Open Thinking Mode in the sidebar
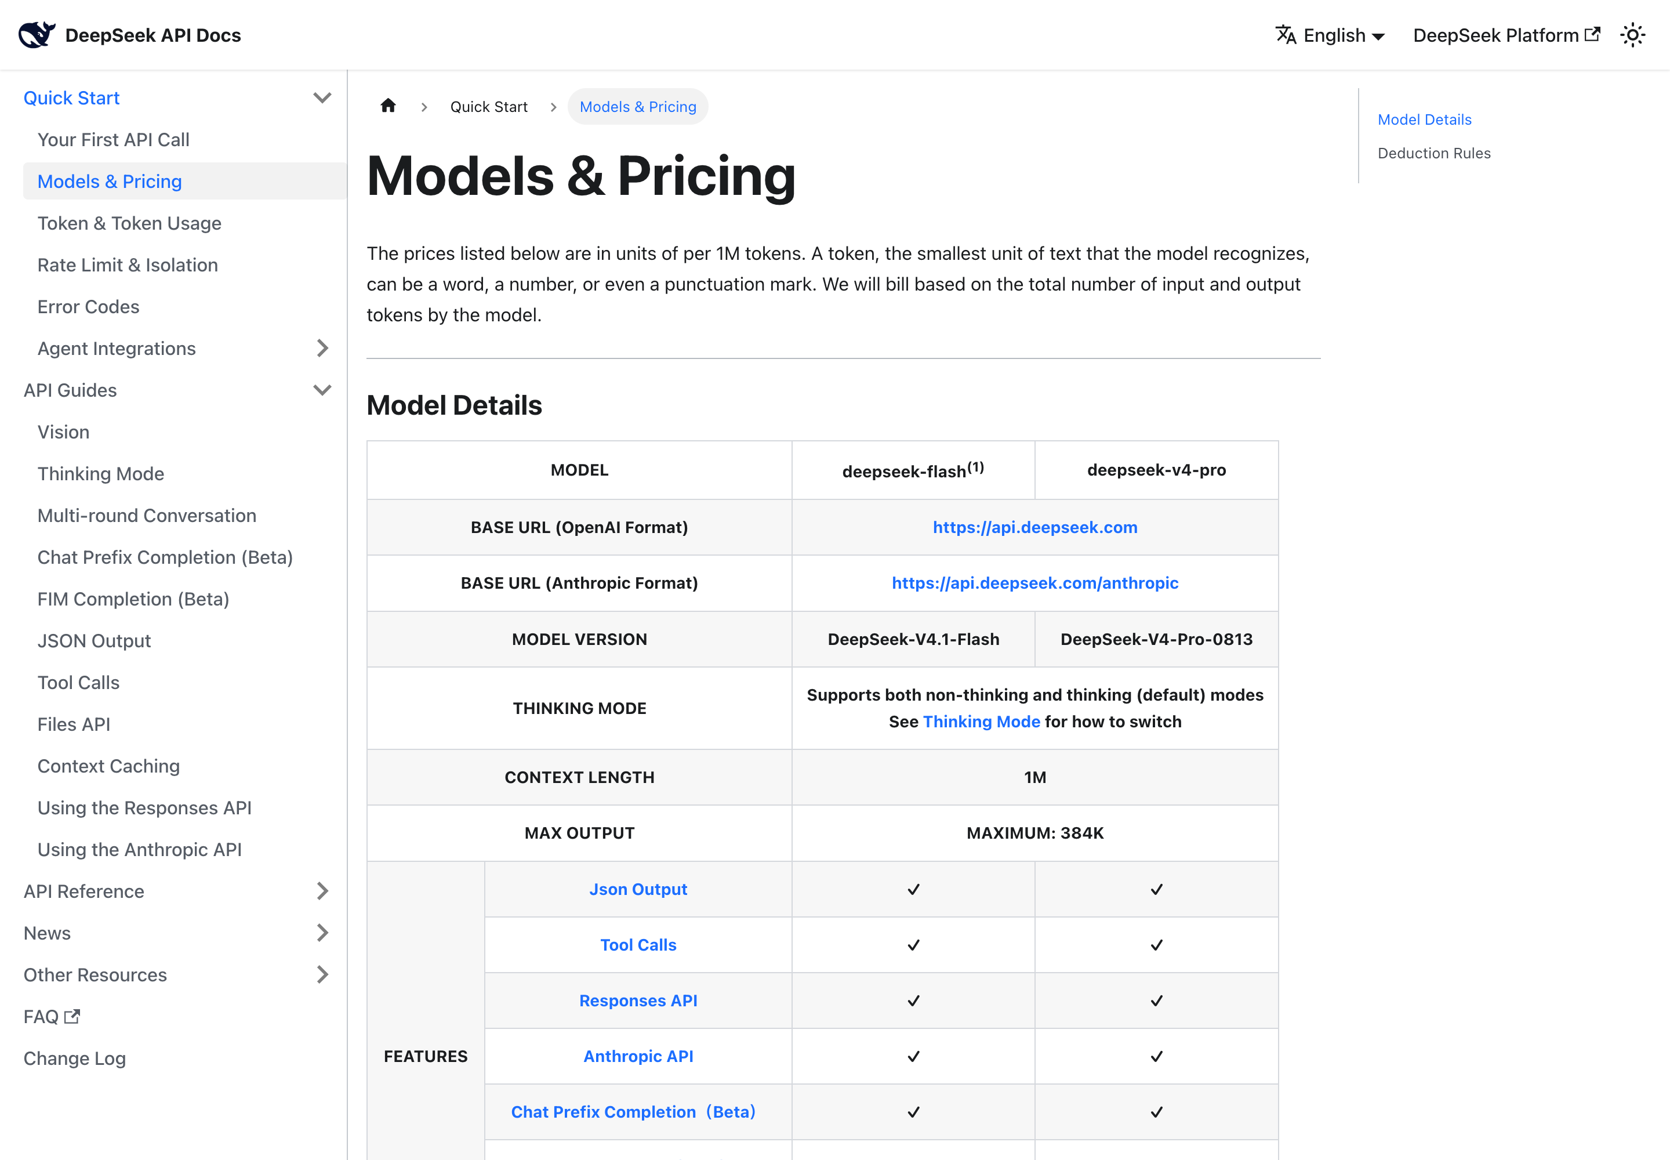Image resolution: width=1670 pixels, height=1160 pixels. coord(100,474)
